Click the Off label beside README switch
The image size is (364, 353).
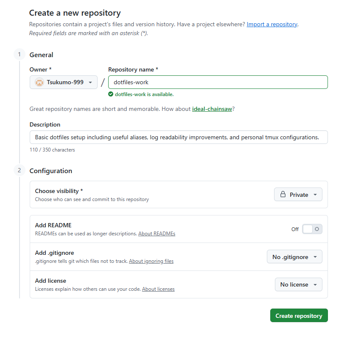295,229
